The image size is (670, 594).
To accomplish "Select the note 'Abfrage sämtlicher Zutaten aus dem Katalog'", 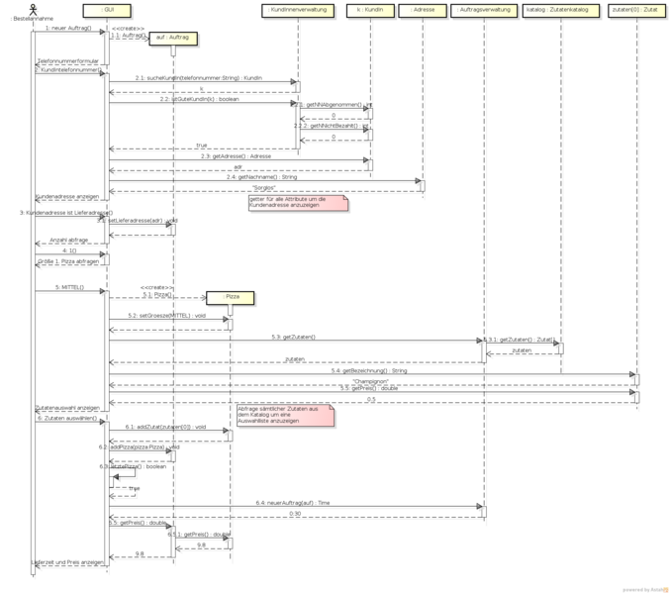I will [x=285, y=416].
